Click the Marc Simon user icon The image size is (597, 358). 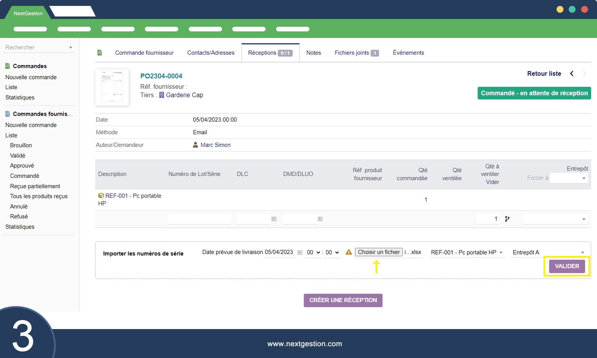point(195,145)
